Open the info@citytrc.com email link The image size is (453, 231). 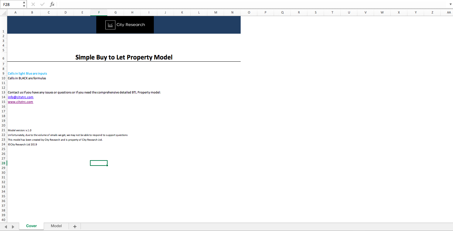[x=20, y=97]
